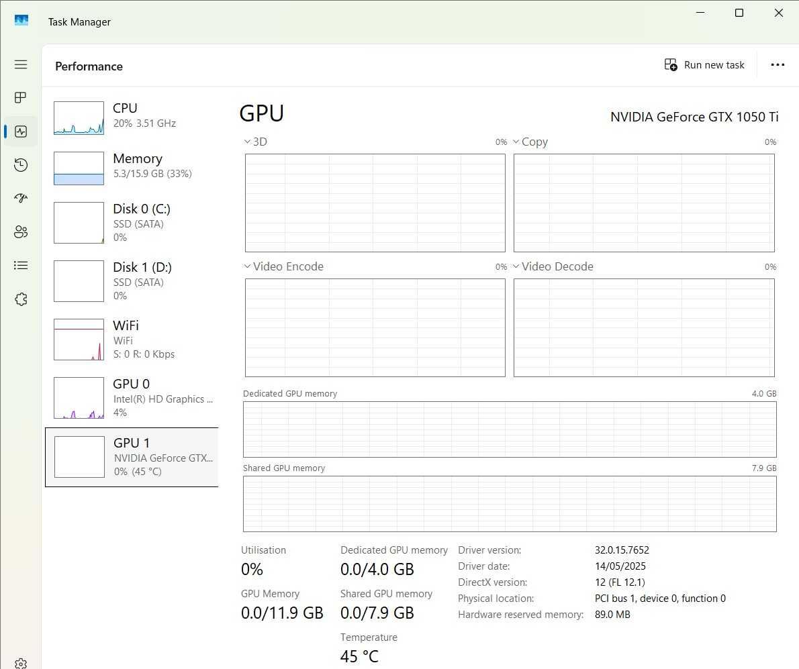The image size is (799, 669).
Task: Open Task Manager settings gear
Action: (21, 663)
